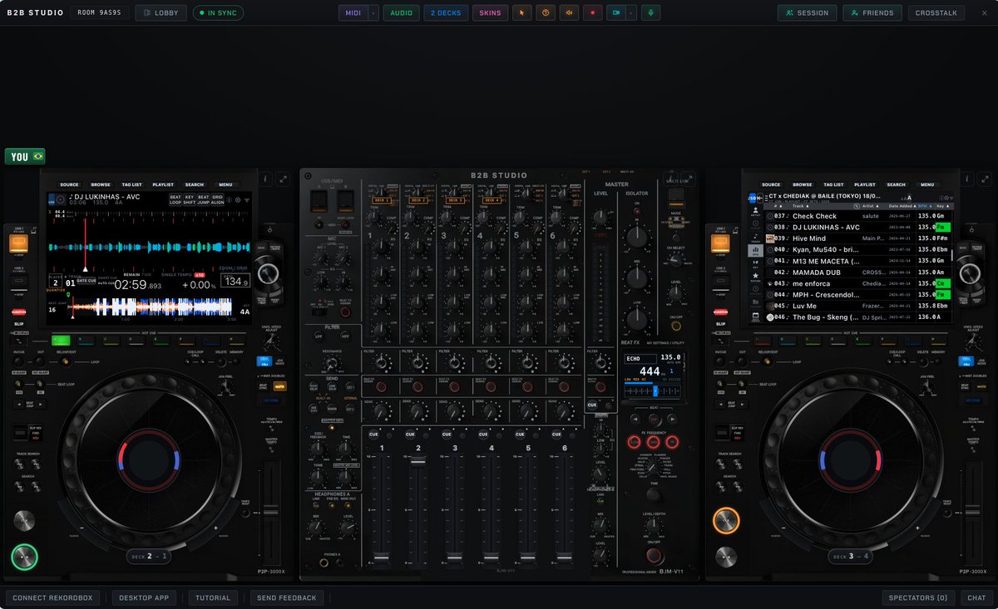Expand left deck with fullscreen arrows icon
This screenshot has width=998, height=609.
point(284,179)
